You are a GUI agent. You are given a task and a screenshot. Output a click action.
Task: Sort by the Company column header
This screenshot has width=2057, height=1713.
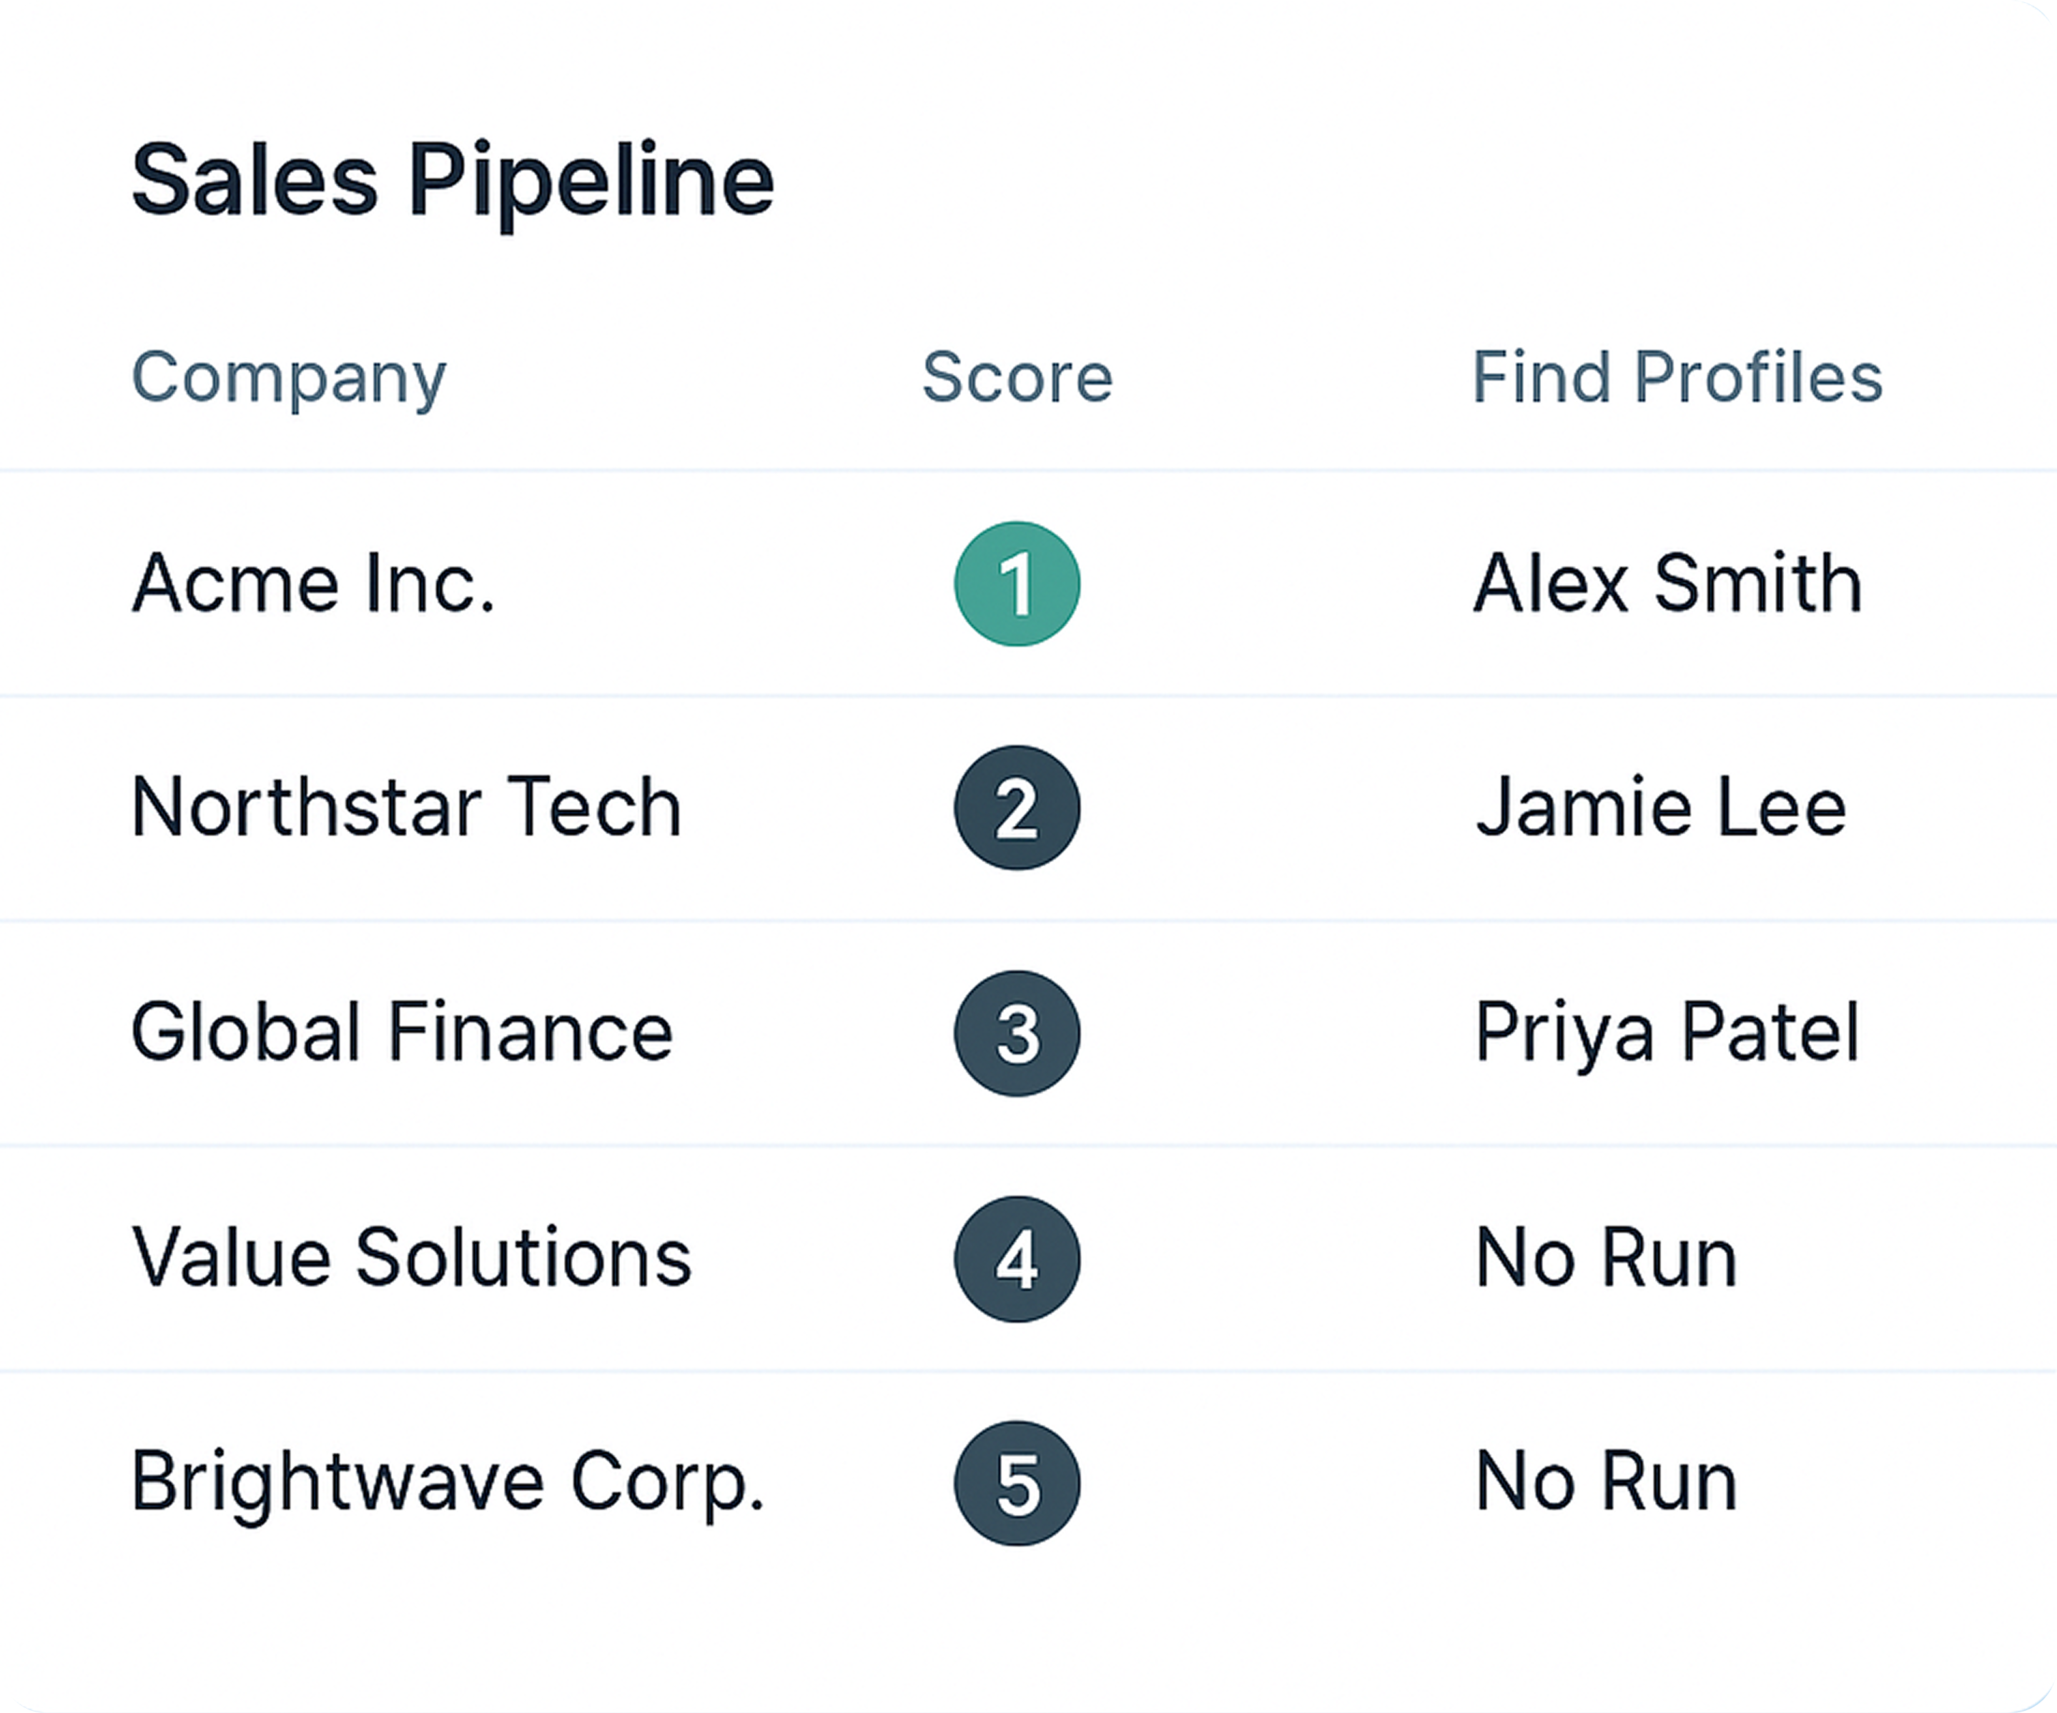289,379
